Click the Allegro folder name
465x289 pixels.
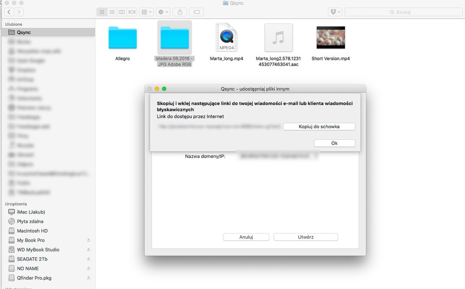coord(123,58)
